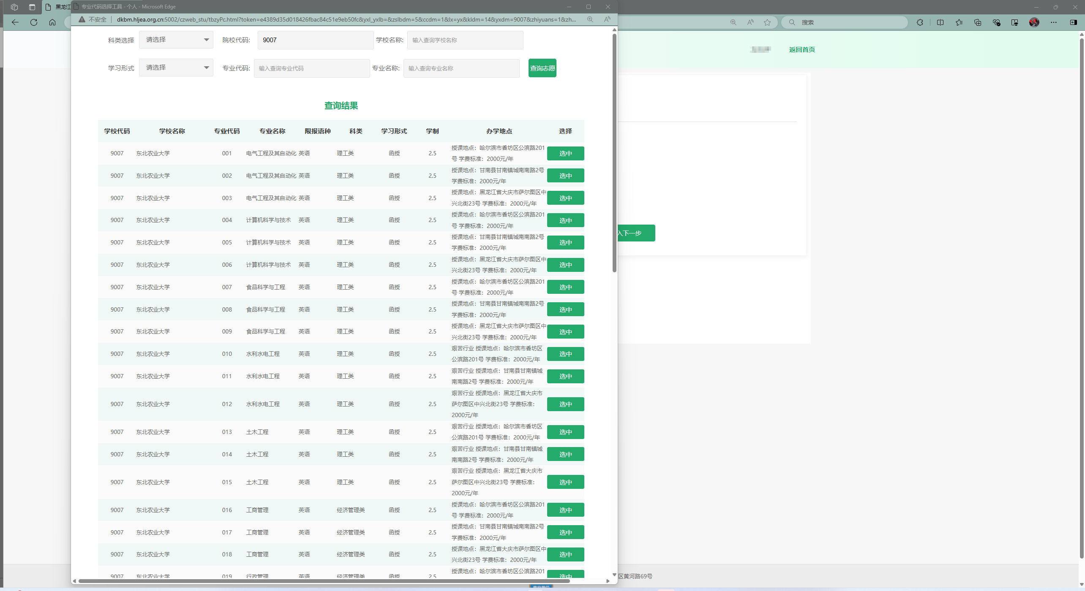This screenshot has height=591, width=1085.
Task: Click the 学校名称 search input field
Action: click(x=465, y=40)
